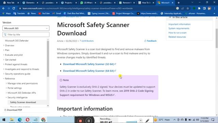Switch to the Projects tab

(x=69, y=3)
